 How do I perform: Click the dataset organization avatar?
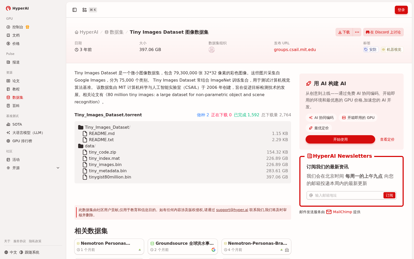coord(212,50)
